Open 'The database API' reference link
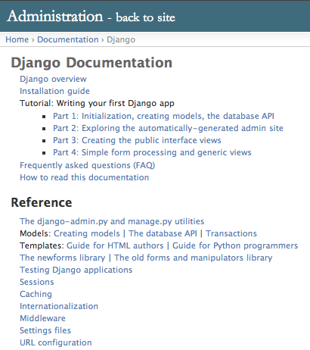This screenshot has width=310, height=350. 163,233
